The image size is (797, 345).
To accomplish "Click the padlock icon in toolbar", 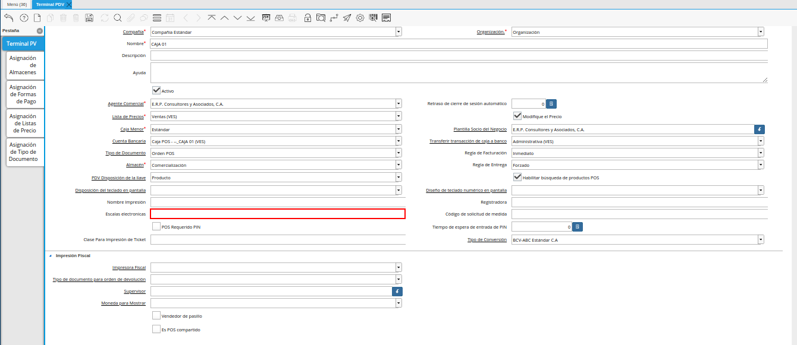I will 307,18.
